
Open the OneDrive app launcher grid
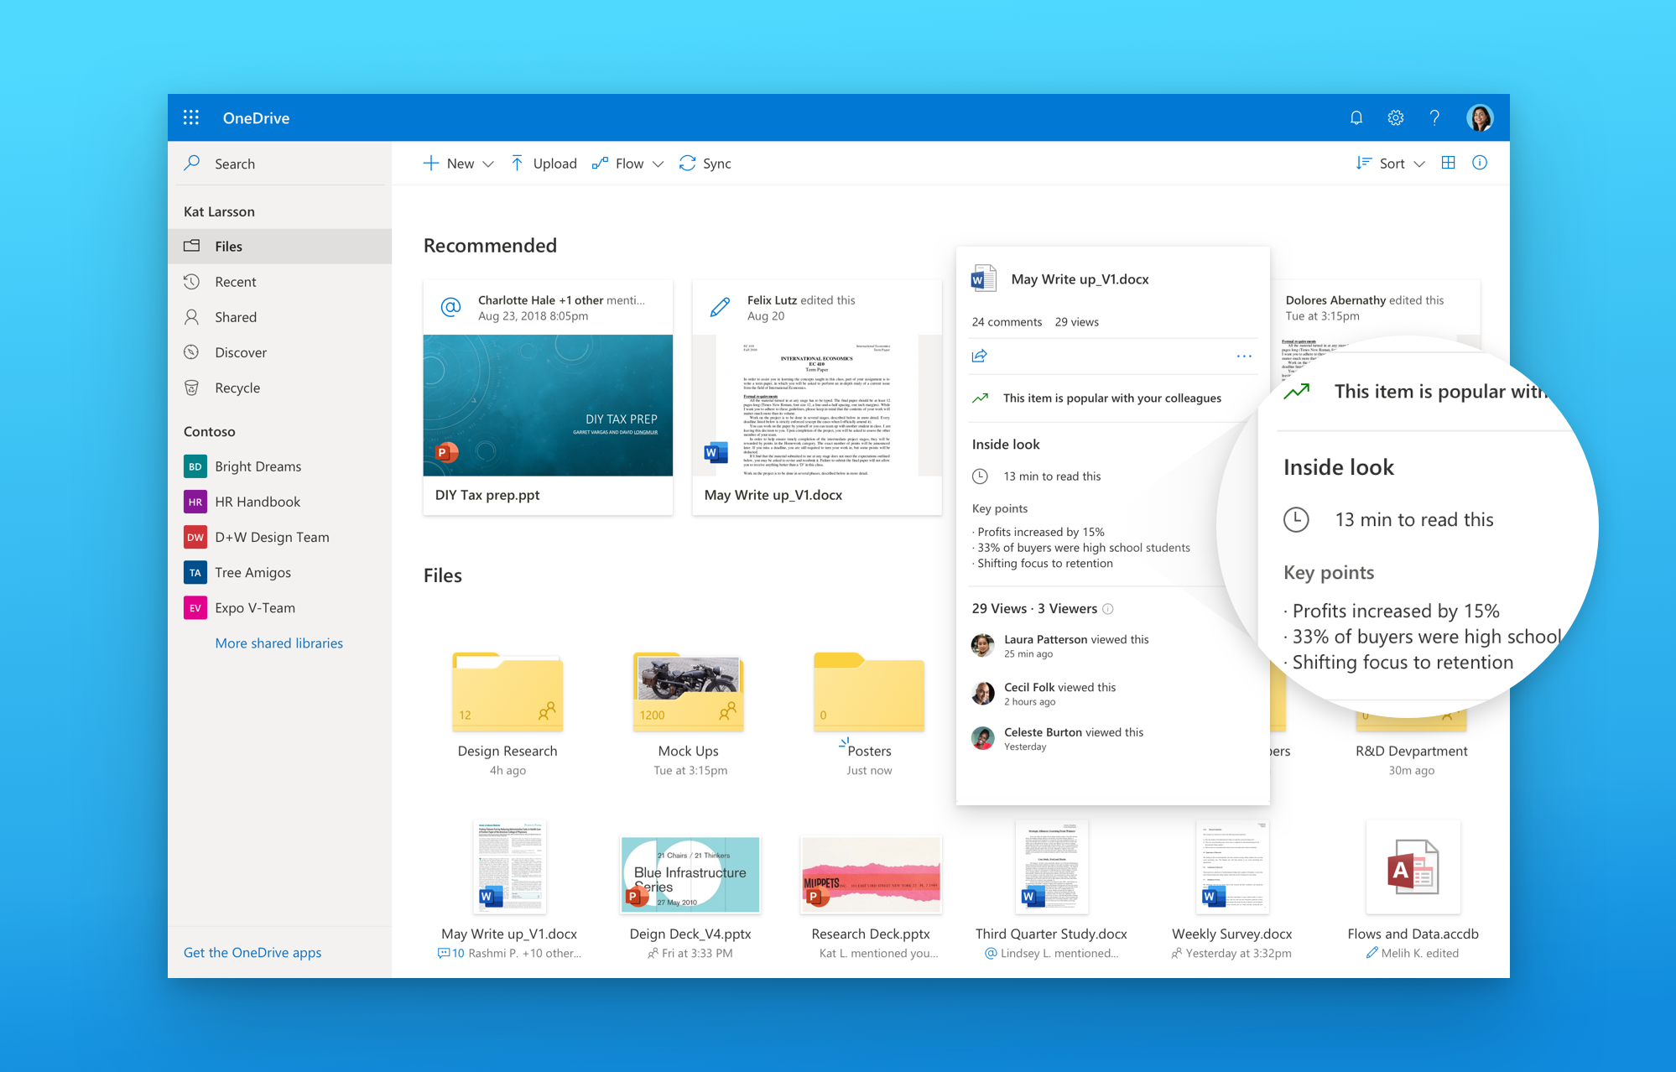[191, 117]
